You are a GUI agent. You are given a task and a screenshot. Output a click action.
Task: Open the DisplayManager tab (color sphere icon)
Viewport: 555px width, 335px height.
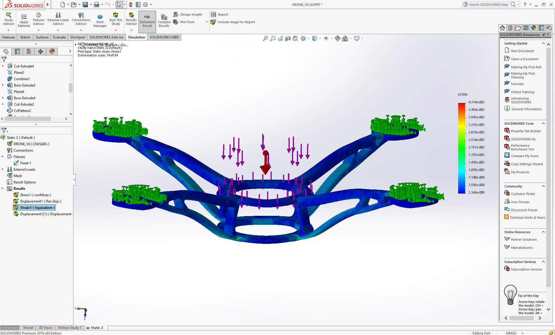pos(52,51)
